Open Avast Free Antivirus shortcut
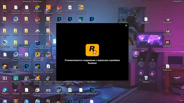Viewport: 184px width, 103px height. pyautogui.click(x=38, y=80)
